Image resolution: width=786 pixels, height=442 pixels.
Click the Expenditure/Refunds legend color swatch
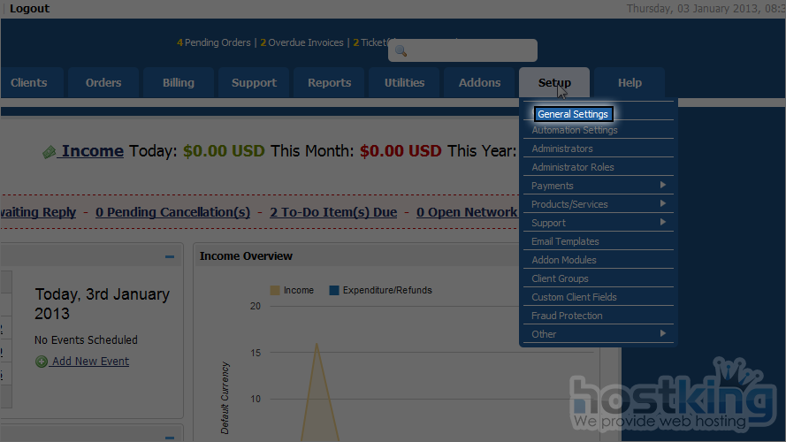click(334, 290)
